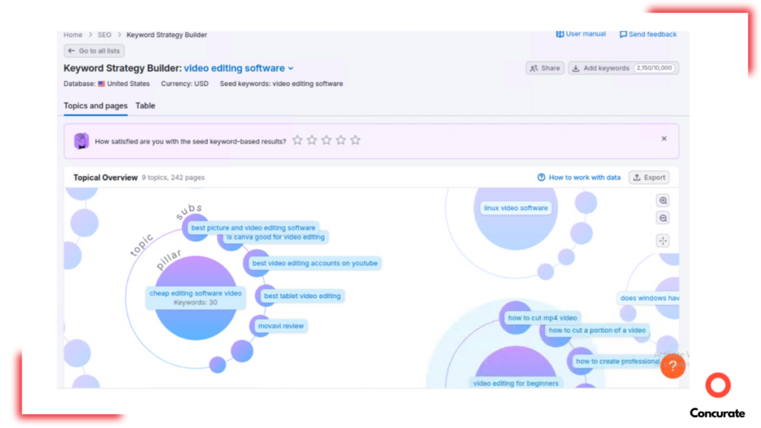Click SEO in the breadcrumb
This screenshot has height=428, width=761.
point(105,35)
